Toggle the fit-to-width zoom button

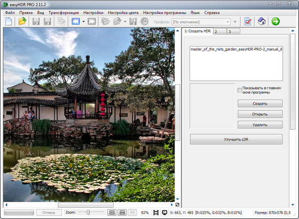(122, 213)
